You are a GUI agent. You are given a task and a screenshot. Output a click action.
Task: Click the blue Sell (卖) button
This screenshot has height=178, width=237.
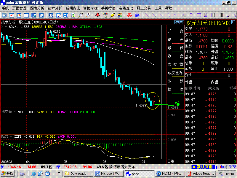137,15
